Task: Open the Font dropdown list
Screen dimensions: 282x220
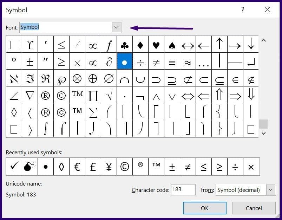Action: (116, 27)
